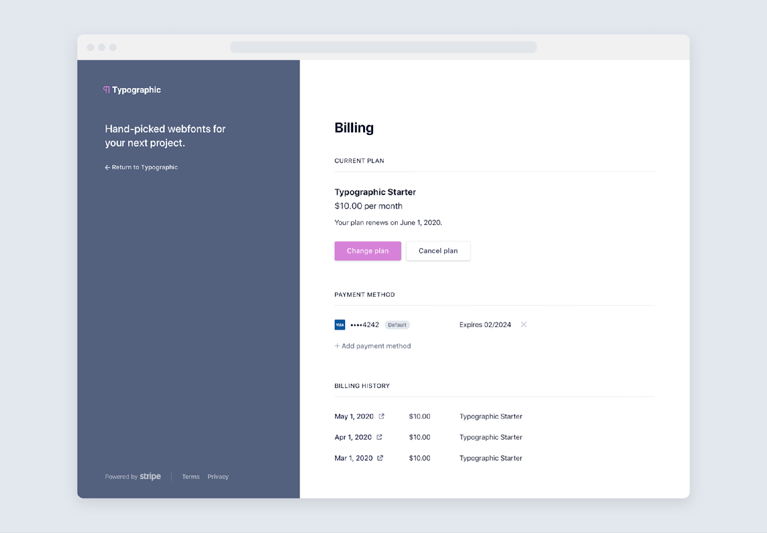Open the Privacy link
Image resolution: width=767 pixels, height=533 pixels.
tap(218, 477)
